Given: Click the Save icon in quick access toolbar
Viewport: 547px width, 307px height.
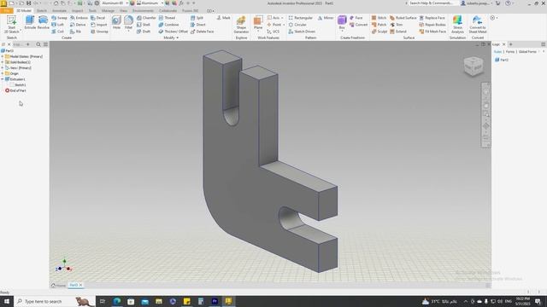Looking at the screenshot, I should pos(28,3).
